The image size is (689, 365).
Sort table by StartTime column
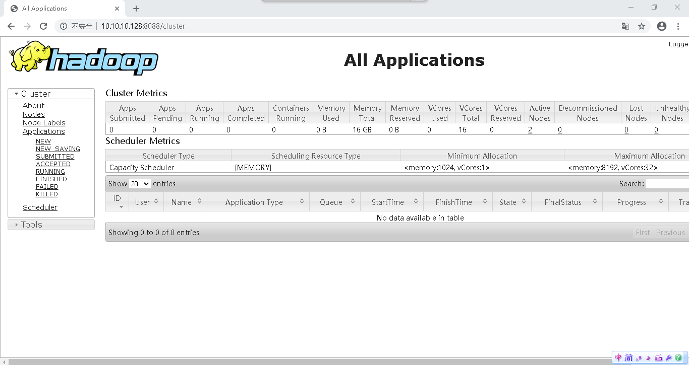(x=391, y=202)
